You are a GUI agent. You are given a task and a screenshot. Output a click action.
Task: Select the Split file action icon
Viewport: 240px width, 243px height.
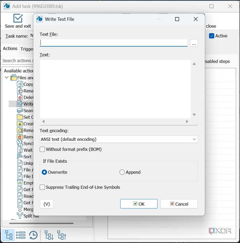pos(20,216)
